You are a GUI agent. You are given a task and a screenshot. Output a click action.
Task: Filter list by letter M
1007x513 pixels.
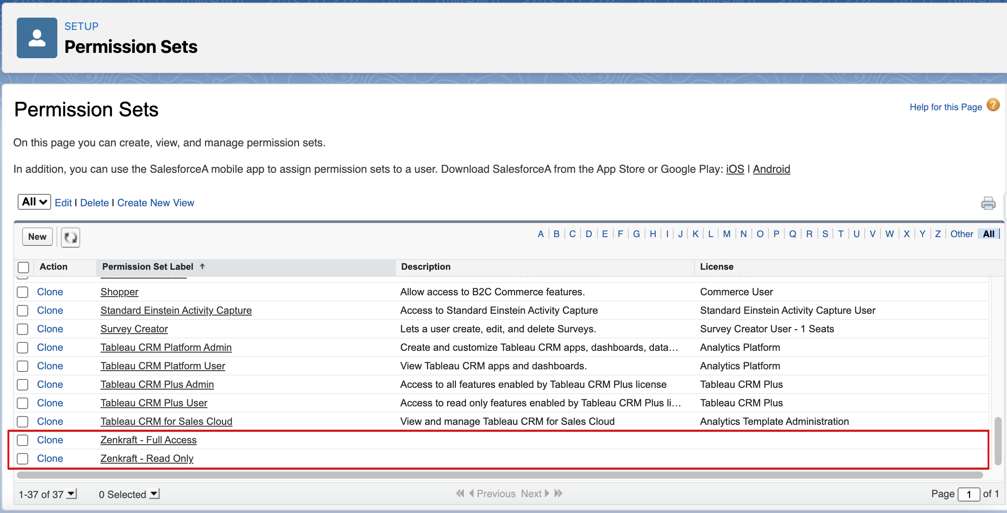pos(727,234)
